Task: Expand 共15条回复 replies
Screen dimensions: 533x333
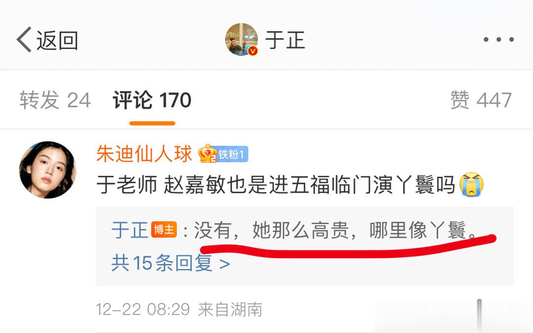Action: [171, 263]
